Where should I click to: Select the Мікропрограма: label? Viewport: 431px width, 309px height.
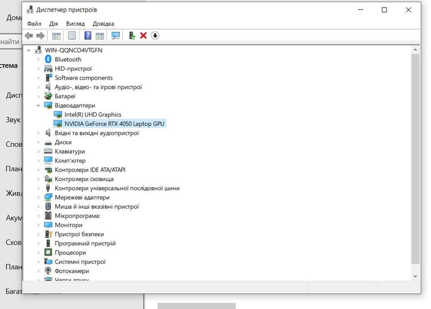[77, 216]
